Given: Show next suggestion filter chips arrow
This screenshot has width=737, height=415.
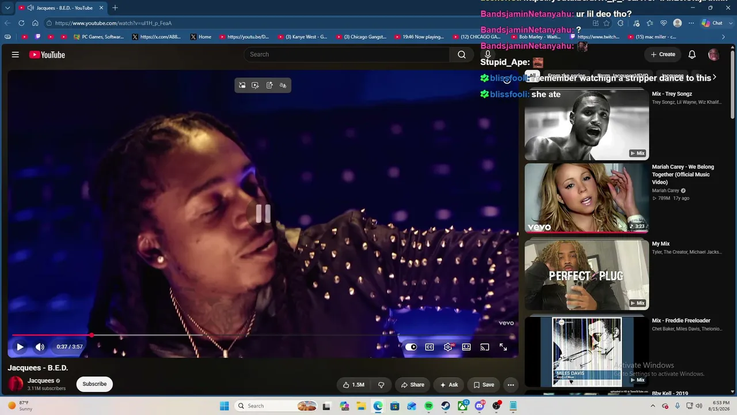Looking at the screenshot, I should tap(715, 77).
